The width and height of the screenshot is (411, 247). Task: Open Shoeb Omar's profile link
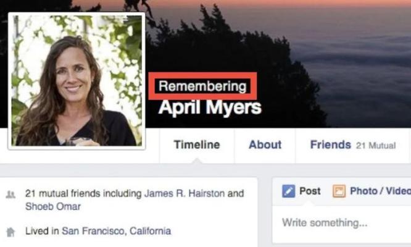pos(53,207)
